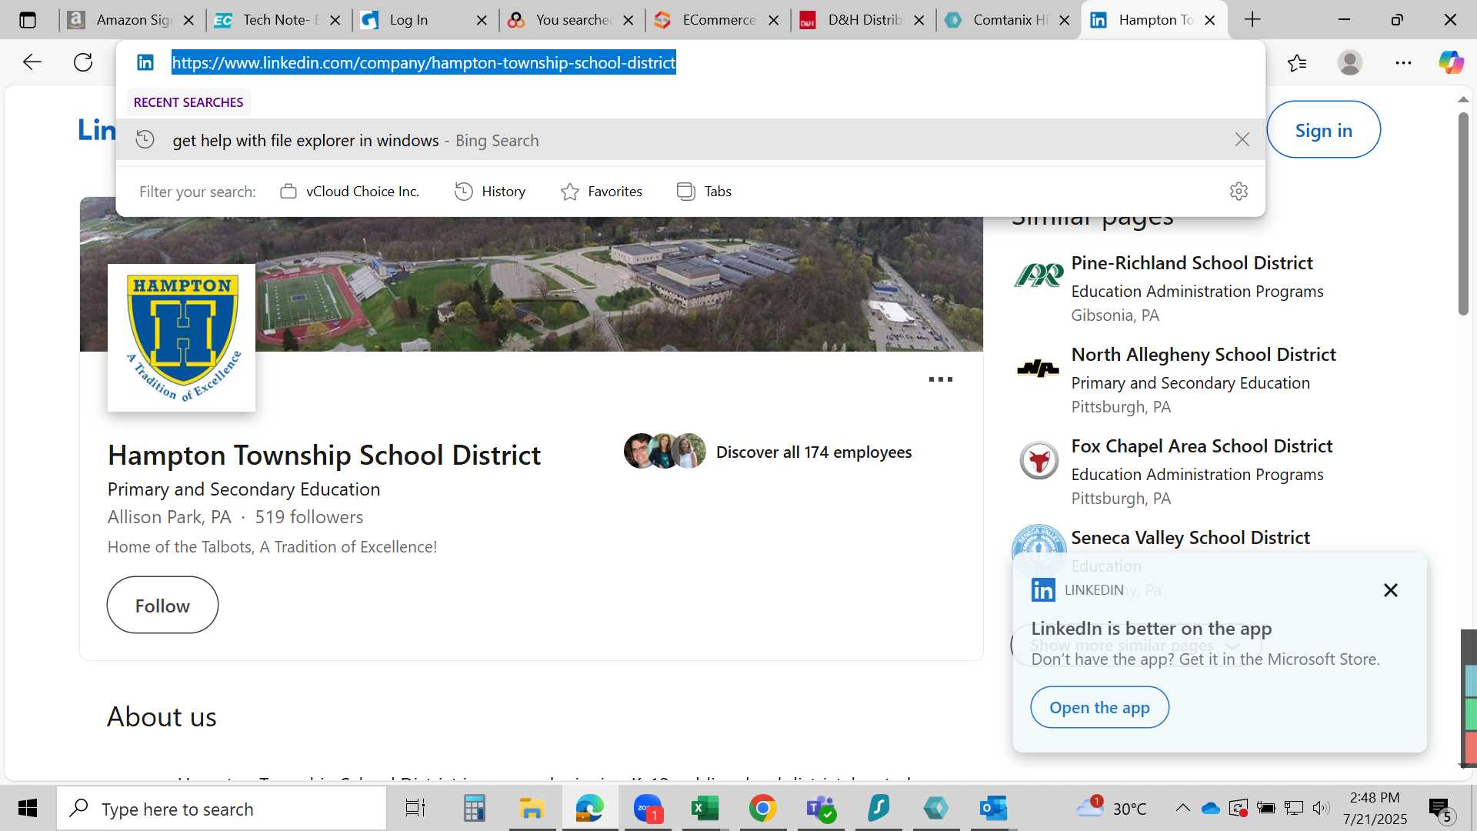Open the tab actions menu icon
This screenshot has width=1477, height=831.
pos(28,20)
